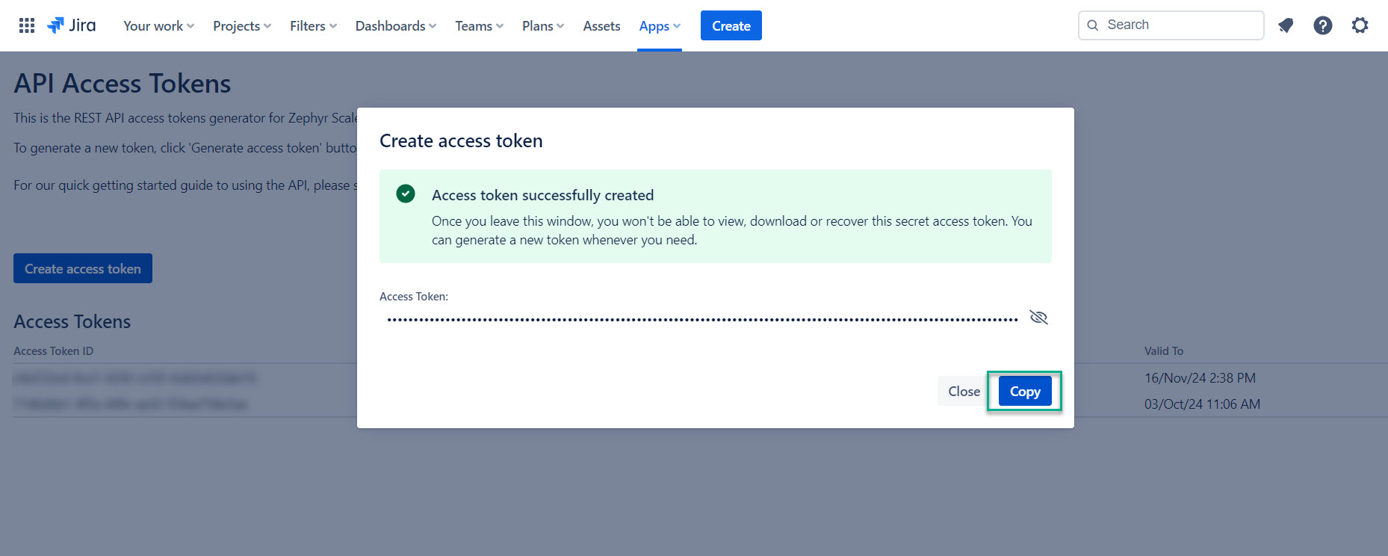Click the 'Access Token:' field label
The image size is (1388, 556).
coord(414,297)
